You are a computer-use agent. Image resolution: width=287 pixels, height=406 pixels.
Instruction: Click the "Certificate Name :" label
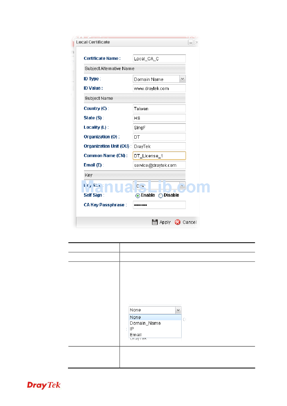(x=102, y=59)
